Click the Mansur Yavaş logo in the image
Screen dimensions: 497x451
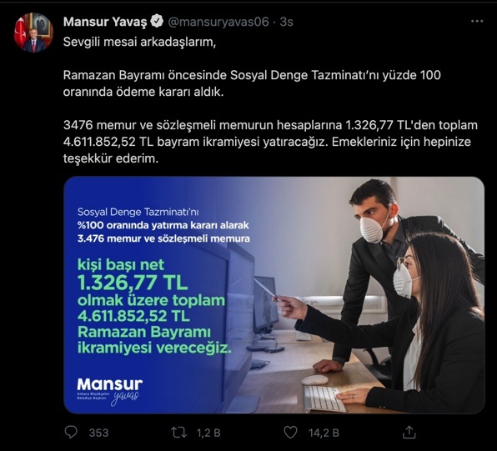pos(110,392)
